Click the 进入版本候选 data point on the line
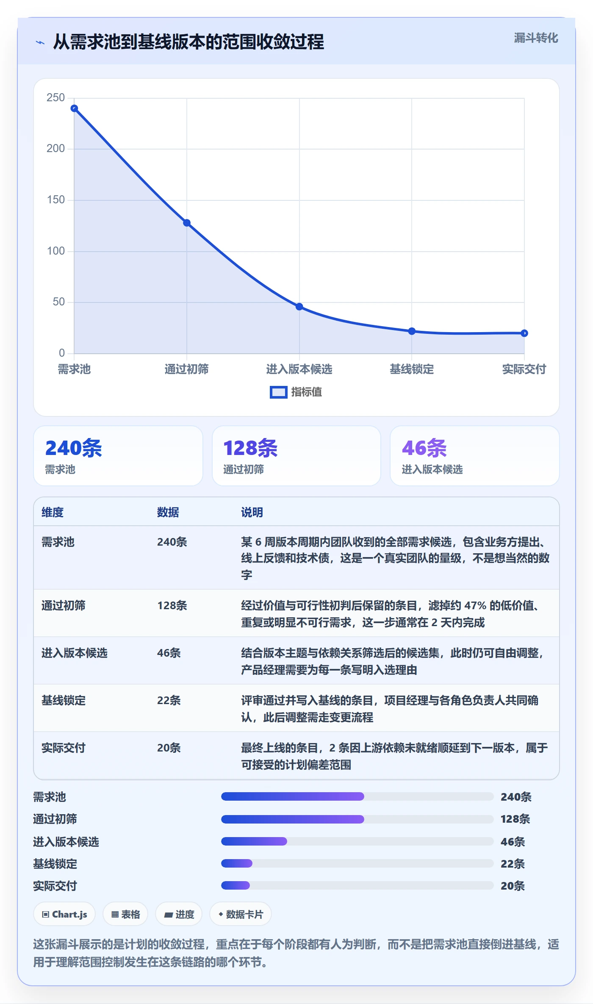 [299, 307]
